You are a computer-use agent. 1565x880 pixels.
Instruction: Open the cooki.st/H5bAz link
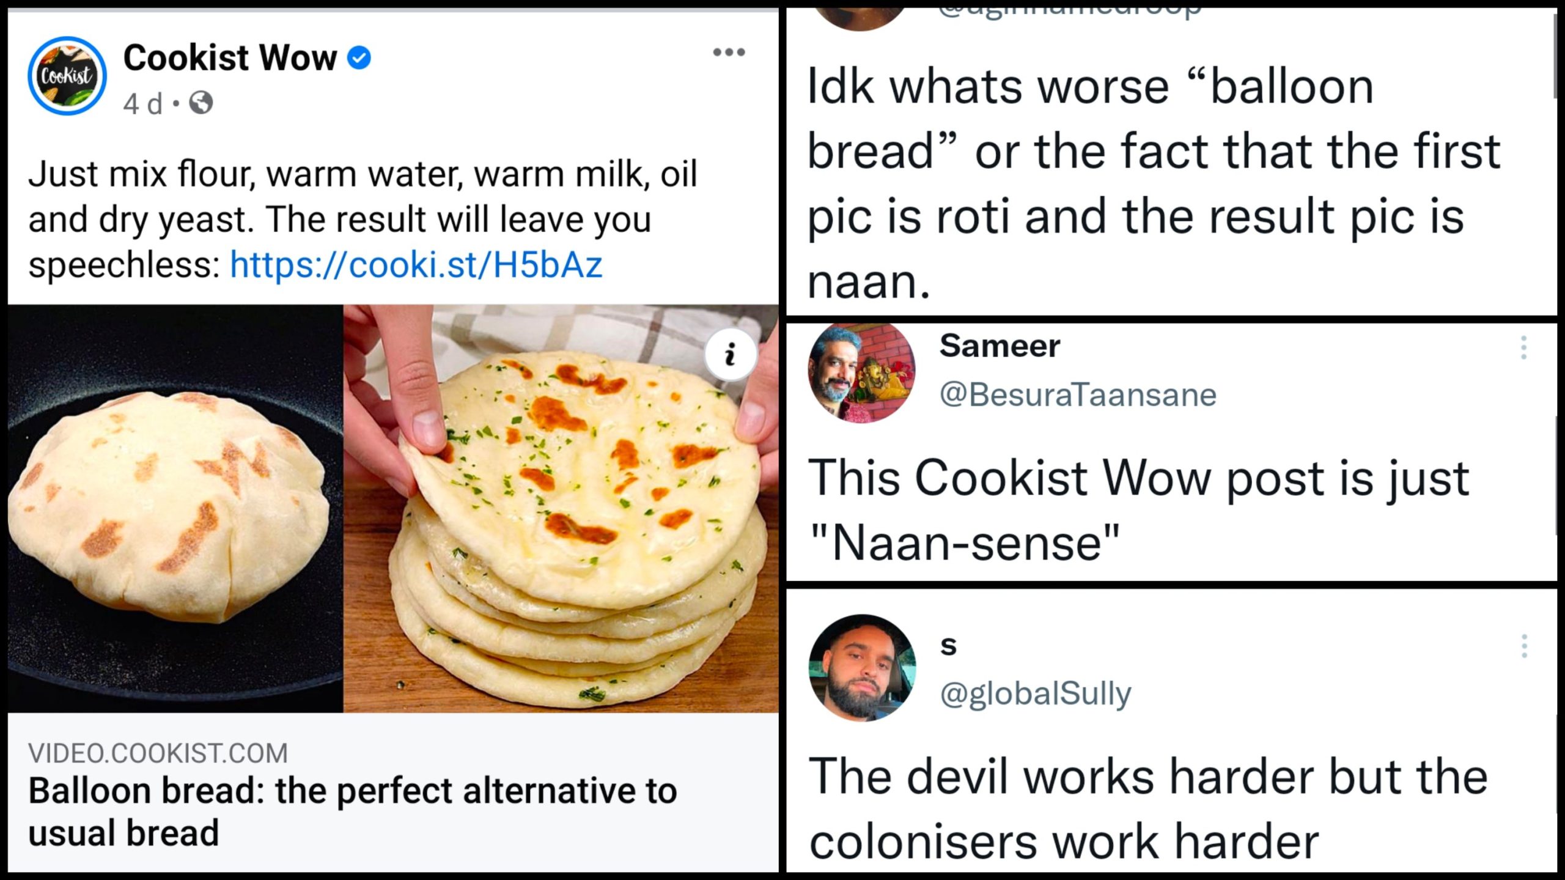click(416, 265)
